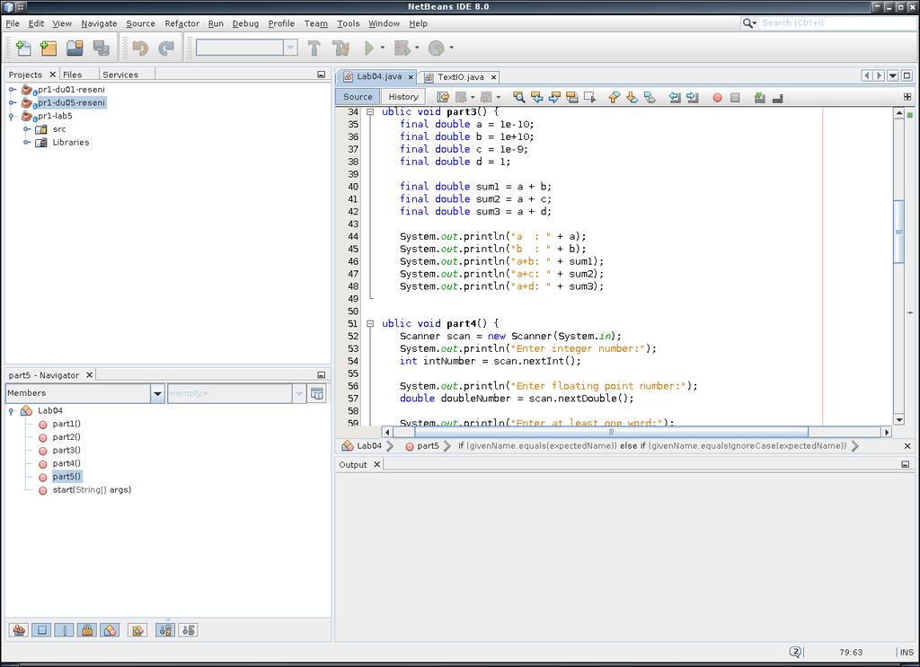Image resolution: width=920 pixels, height=667 pixels.
Task: Click the Shift Line Left icon
Action: tap(675, 97)
